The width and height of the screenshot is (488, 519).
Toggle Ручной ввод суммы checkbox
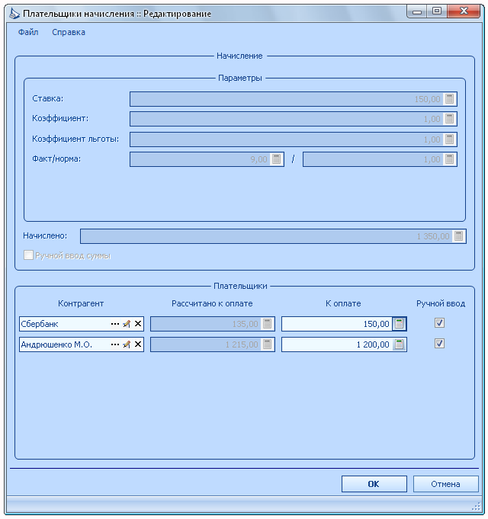tap(28, 255)
